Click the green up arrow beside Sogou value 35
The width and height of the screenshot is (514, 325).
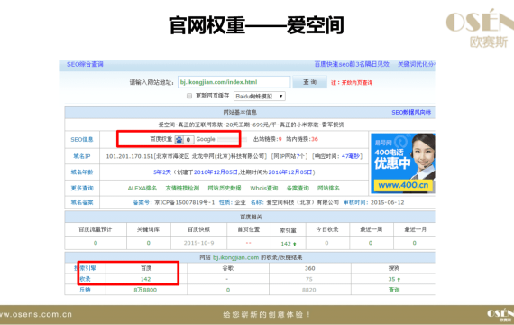(x=399, y=280)
